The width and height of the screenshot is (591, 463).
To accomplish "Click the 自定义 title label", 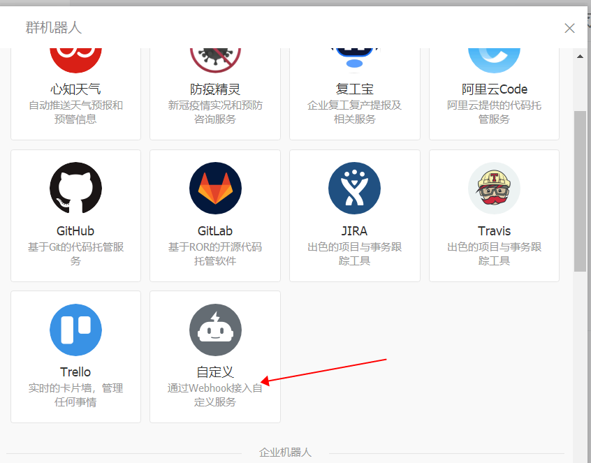I will click(215, 372).
